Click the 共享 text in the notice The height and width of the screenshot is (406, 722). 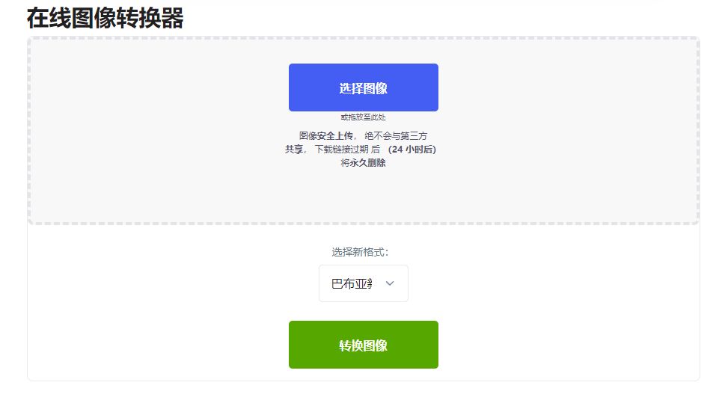coord(294,149)
